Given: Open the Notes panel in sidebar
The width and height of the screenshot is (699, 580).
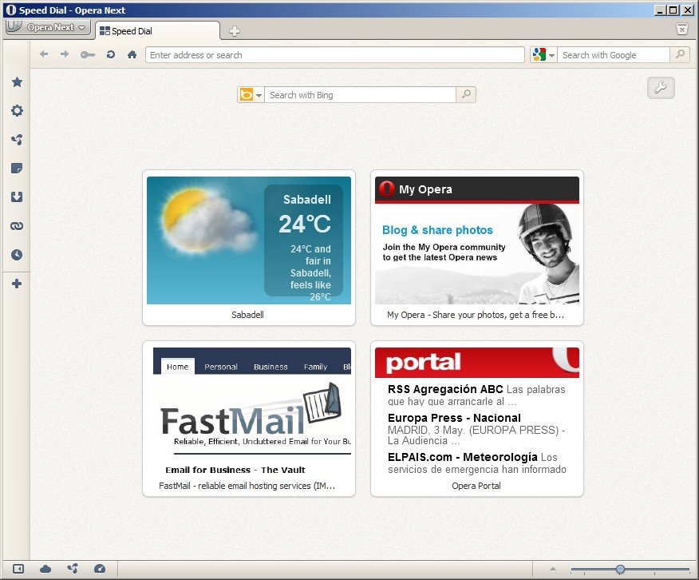Looking at the screenshot, I should click(16, 169).
